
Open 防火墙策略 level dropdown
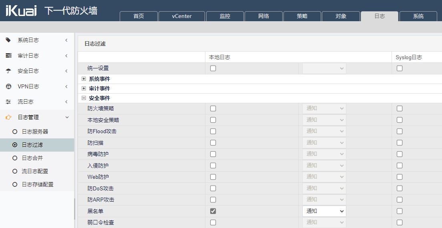point(324,108)
